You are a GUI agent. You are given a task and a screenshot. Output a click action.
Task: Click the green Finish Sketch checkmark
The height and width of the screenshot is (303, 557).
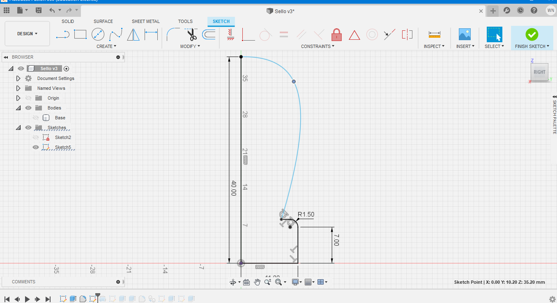pos(532,34)
